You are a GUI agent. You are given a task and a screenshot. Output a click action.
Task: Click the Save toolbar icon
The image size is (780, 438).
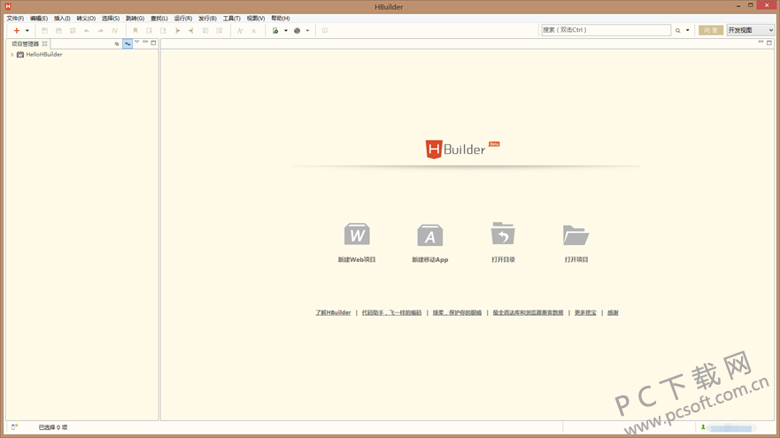[x=44, y=30]
